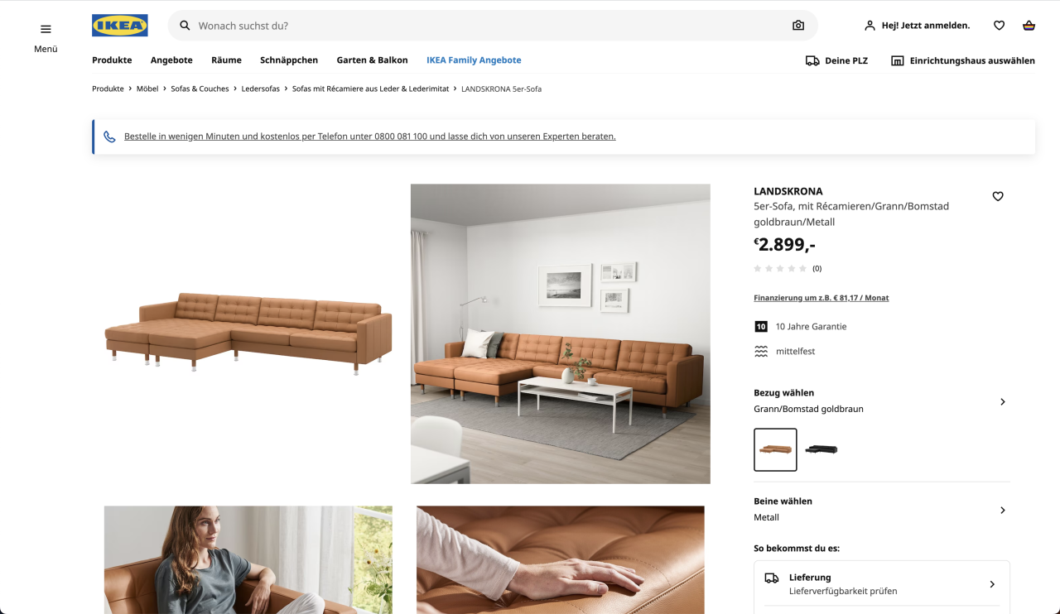Click the phone icon in order banner
Screen dimensions: 1060x614
109,137
